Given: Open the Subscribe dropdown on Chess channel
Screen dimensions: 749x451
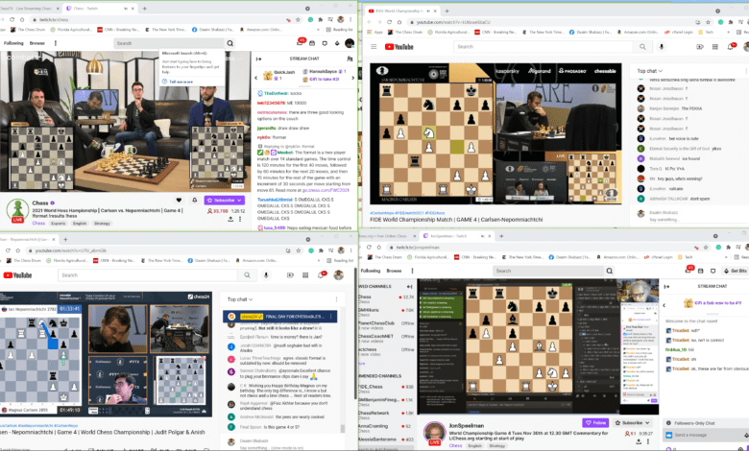Looking at the screenshot, I should click(x=224, y=201).
